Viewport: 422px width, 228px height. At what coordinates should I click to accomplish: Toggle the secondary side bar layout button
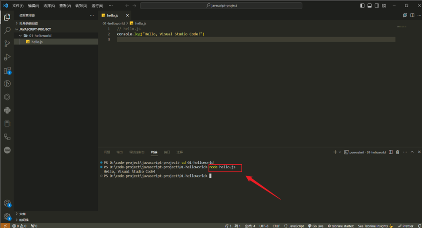(x=376, y=5)
